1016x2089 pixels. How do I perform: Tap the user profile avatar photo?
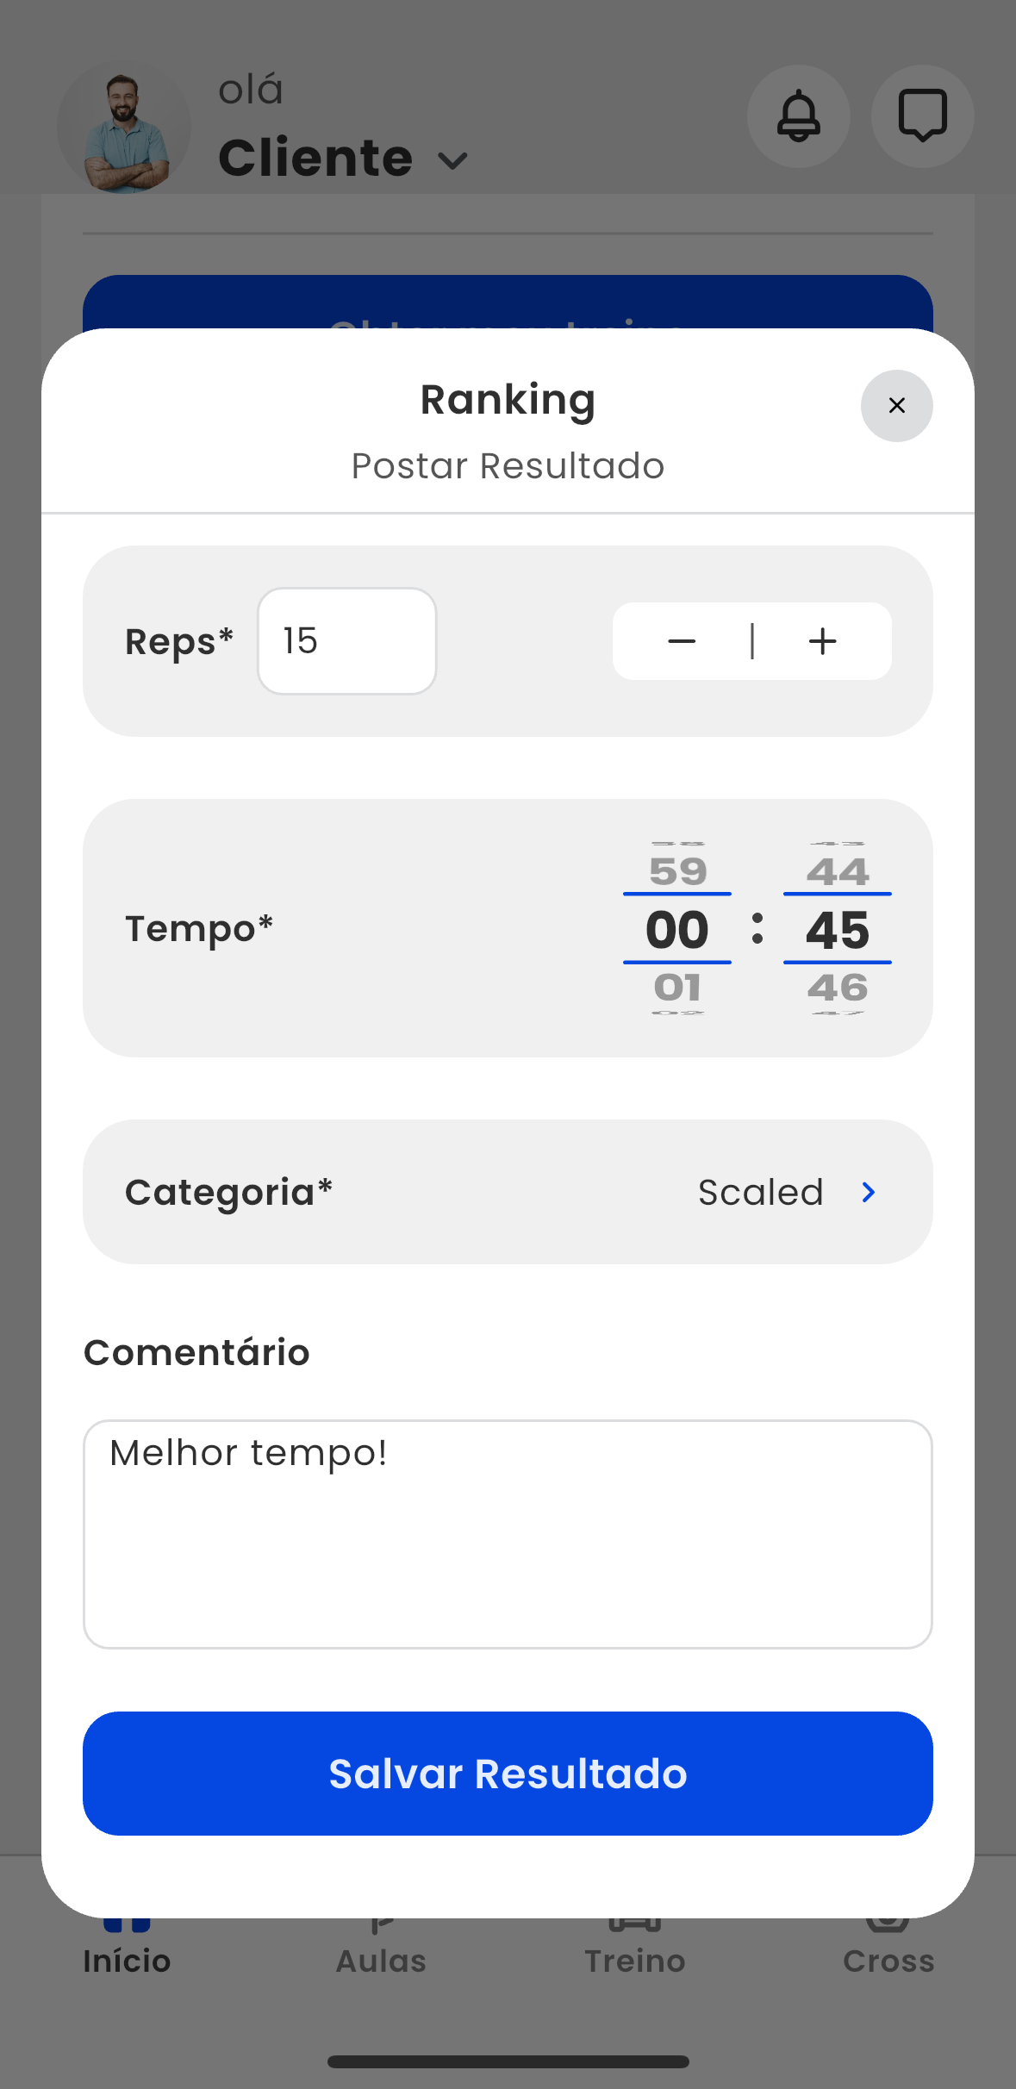pos(124,129)
